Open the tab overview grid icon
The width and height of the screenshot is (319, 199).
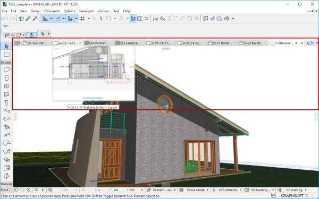click(18, 43)
